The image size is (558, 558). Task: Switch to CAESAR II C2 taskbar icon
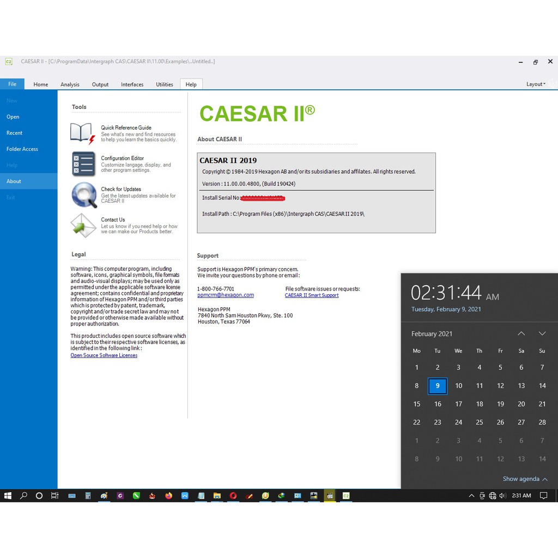346,495
